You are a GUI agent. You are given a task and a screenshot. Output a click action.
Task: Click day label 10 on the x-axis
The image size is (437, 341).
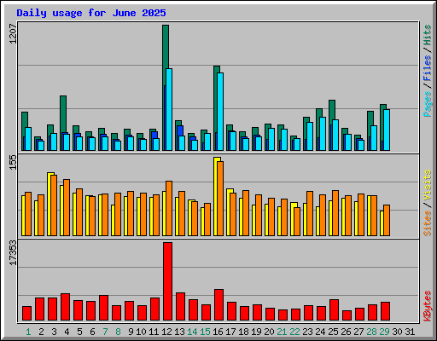141,332
